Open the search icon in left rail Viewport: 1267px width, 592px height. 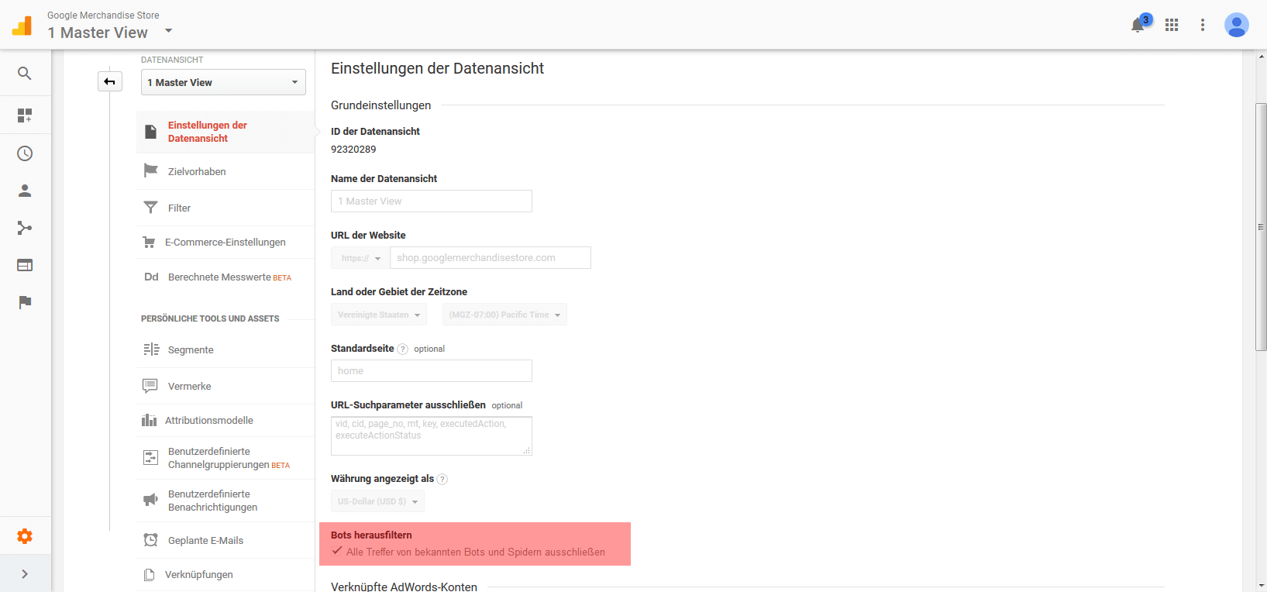click(x=25, y=74)
